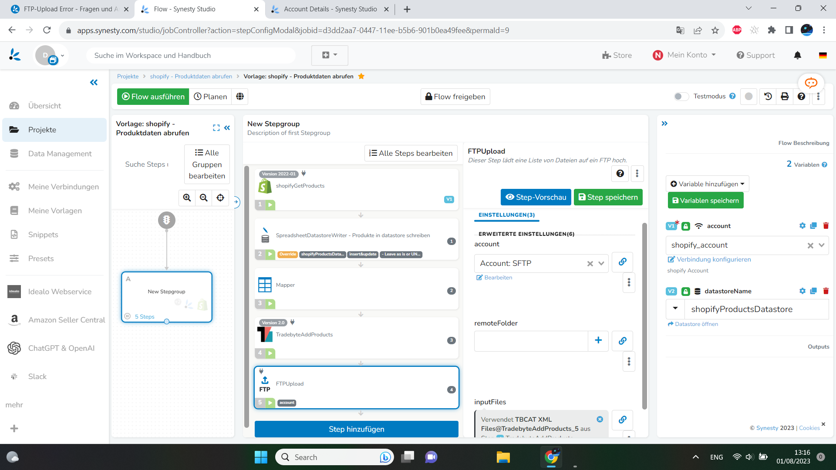This screenshot has height=470, width=836.
Task: Click Flow ausführen button
Action: (153, 97)
